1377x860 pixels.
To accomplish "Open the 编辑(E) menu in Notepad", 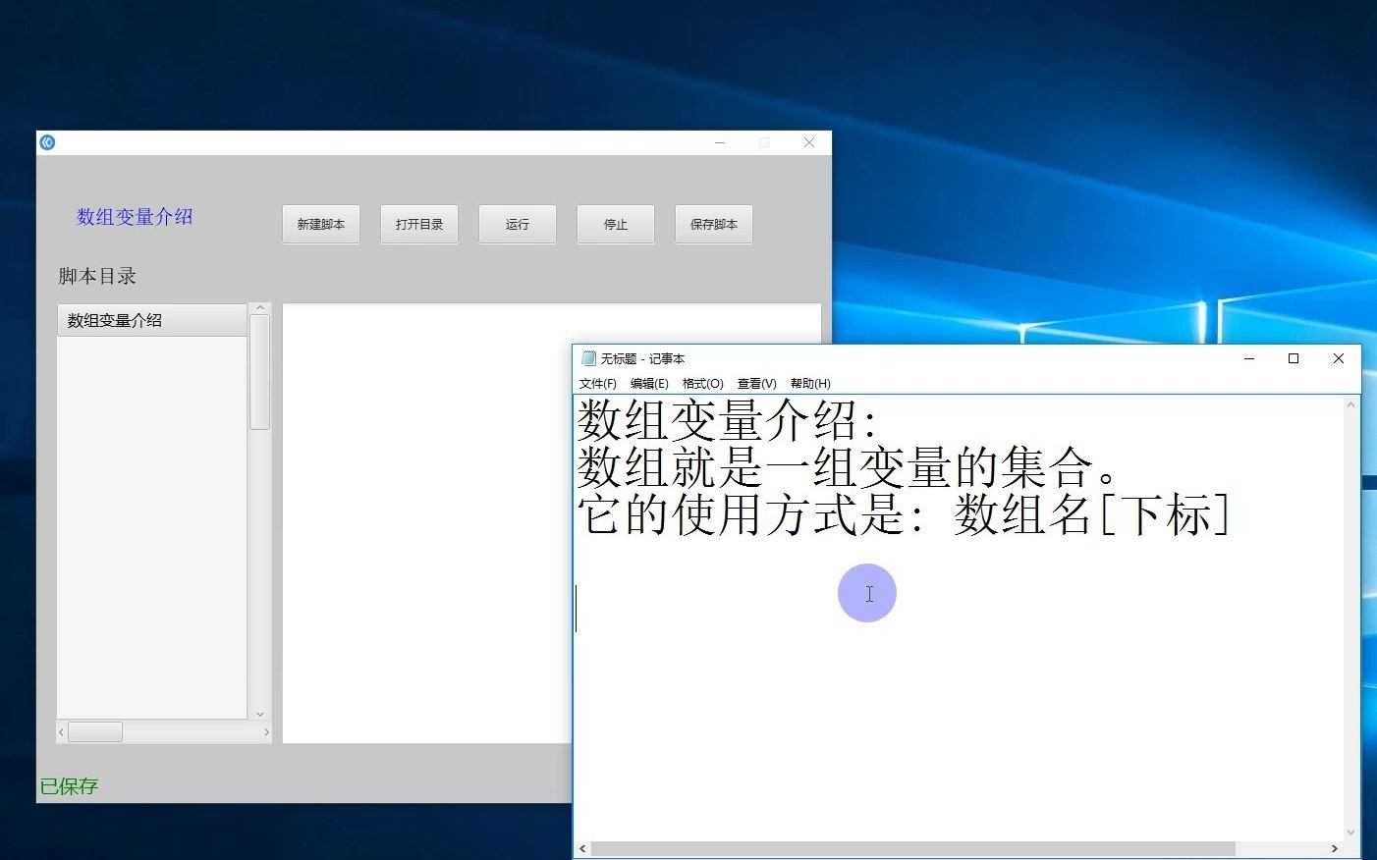I will click(x=649, y=384).
